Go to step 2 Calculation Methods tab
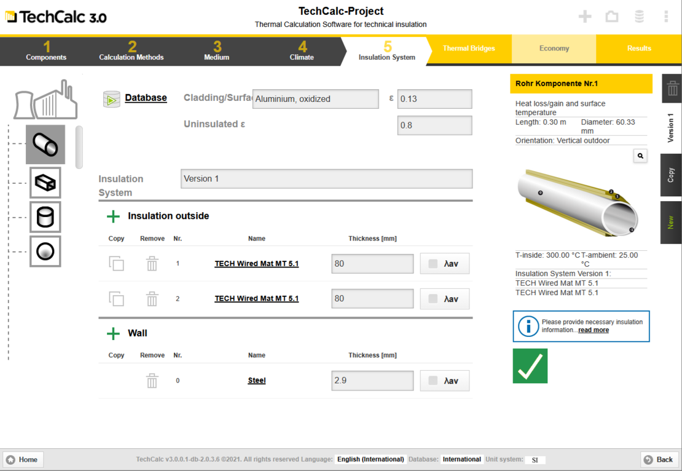Viewport: 682px width, 471px height. point(131,51)
